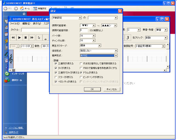The width and height of the screenshot is (177, 140).
Task: Click the インターシンク sync icon
Action: 7,74
